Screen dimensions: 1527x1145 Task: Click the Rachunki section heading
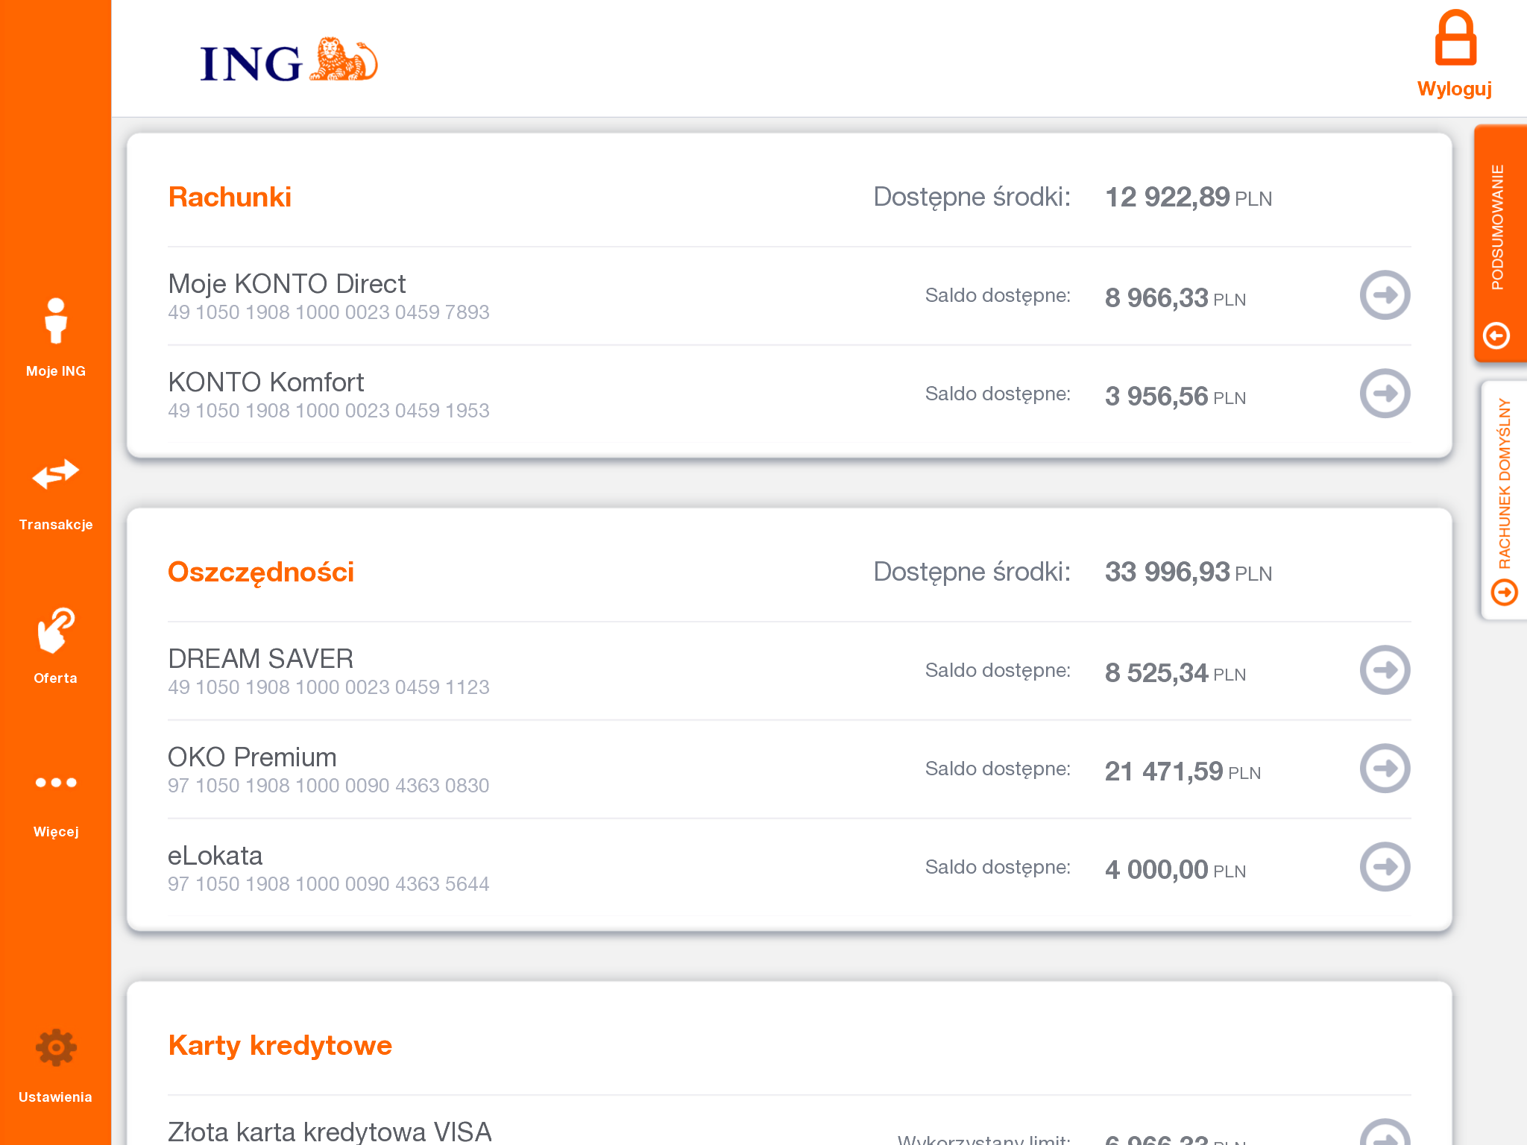230,198
